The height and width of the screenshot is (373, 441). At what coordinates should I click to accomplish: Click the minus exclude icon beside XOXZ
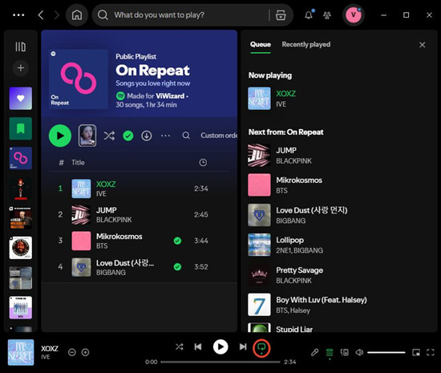click(72, 352)
